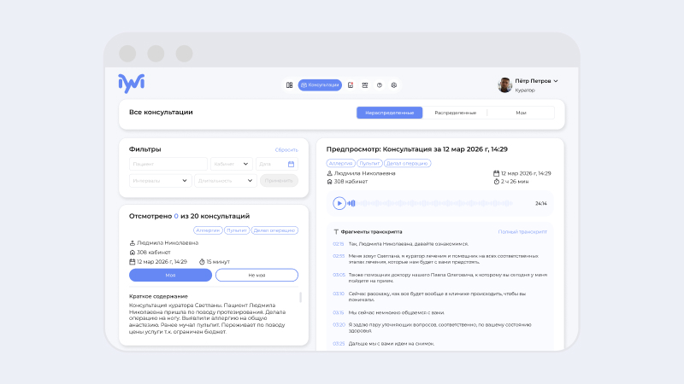The width and height of the screenshot is (684, 384).
Task: Focus the Пациент filter input
Action: 168,164
